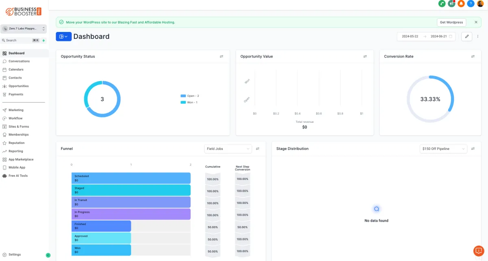Image resolution: width=488 pixels, height=261 pixels.
Task: Click the Get Wordpress button
Action: (x=451, y=22)
